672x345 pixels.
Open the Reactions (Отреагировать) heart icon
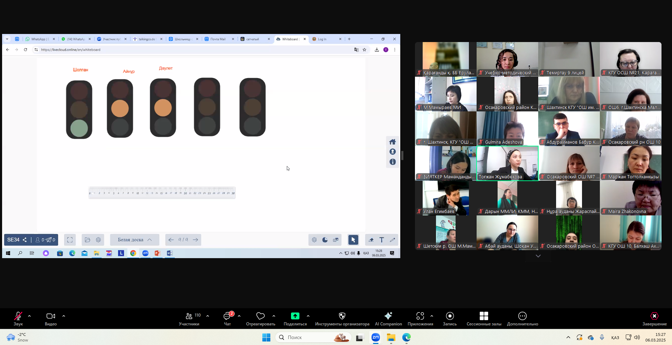260,316
